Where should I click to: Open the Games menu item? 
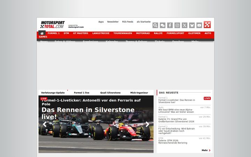click(43, 37)
